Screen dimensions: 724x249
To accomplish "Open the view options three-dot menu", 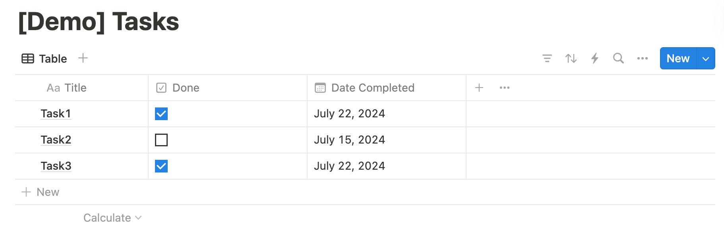I will point(643,59).
